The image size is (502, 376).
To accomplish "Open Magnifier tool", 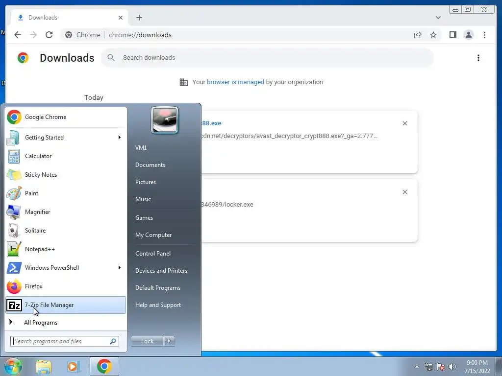I will point(66,211).
